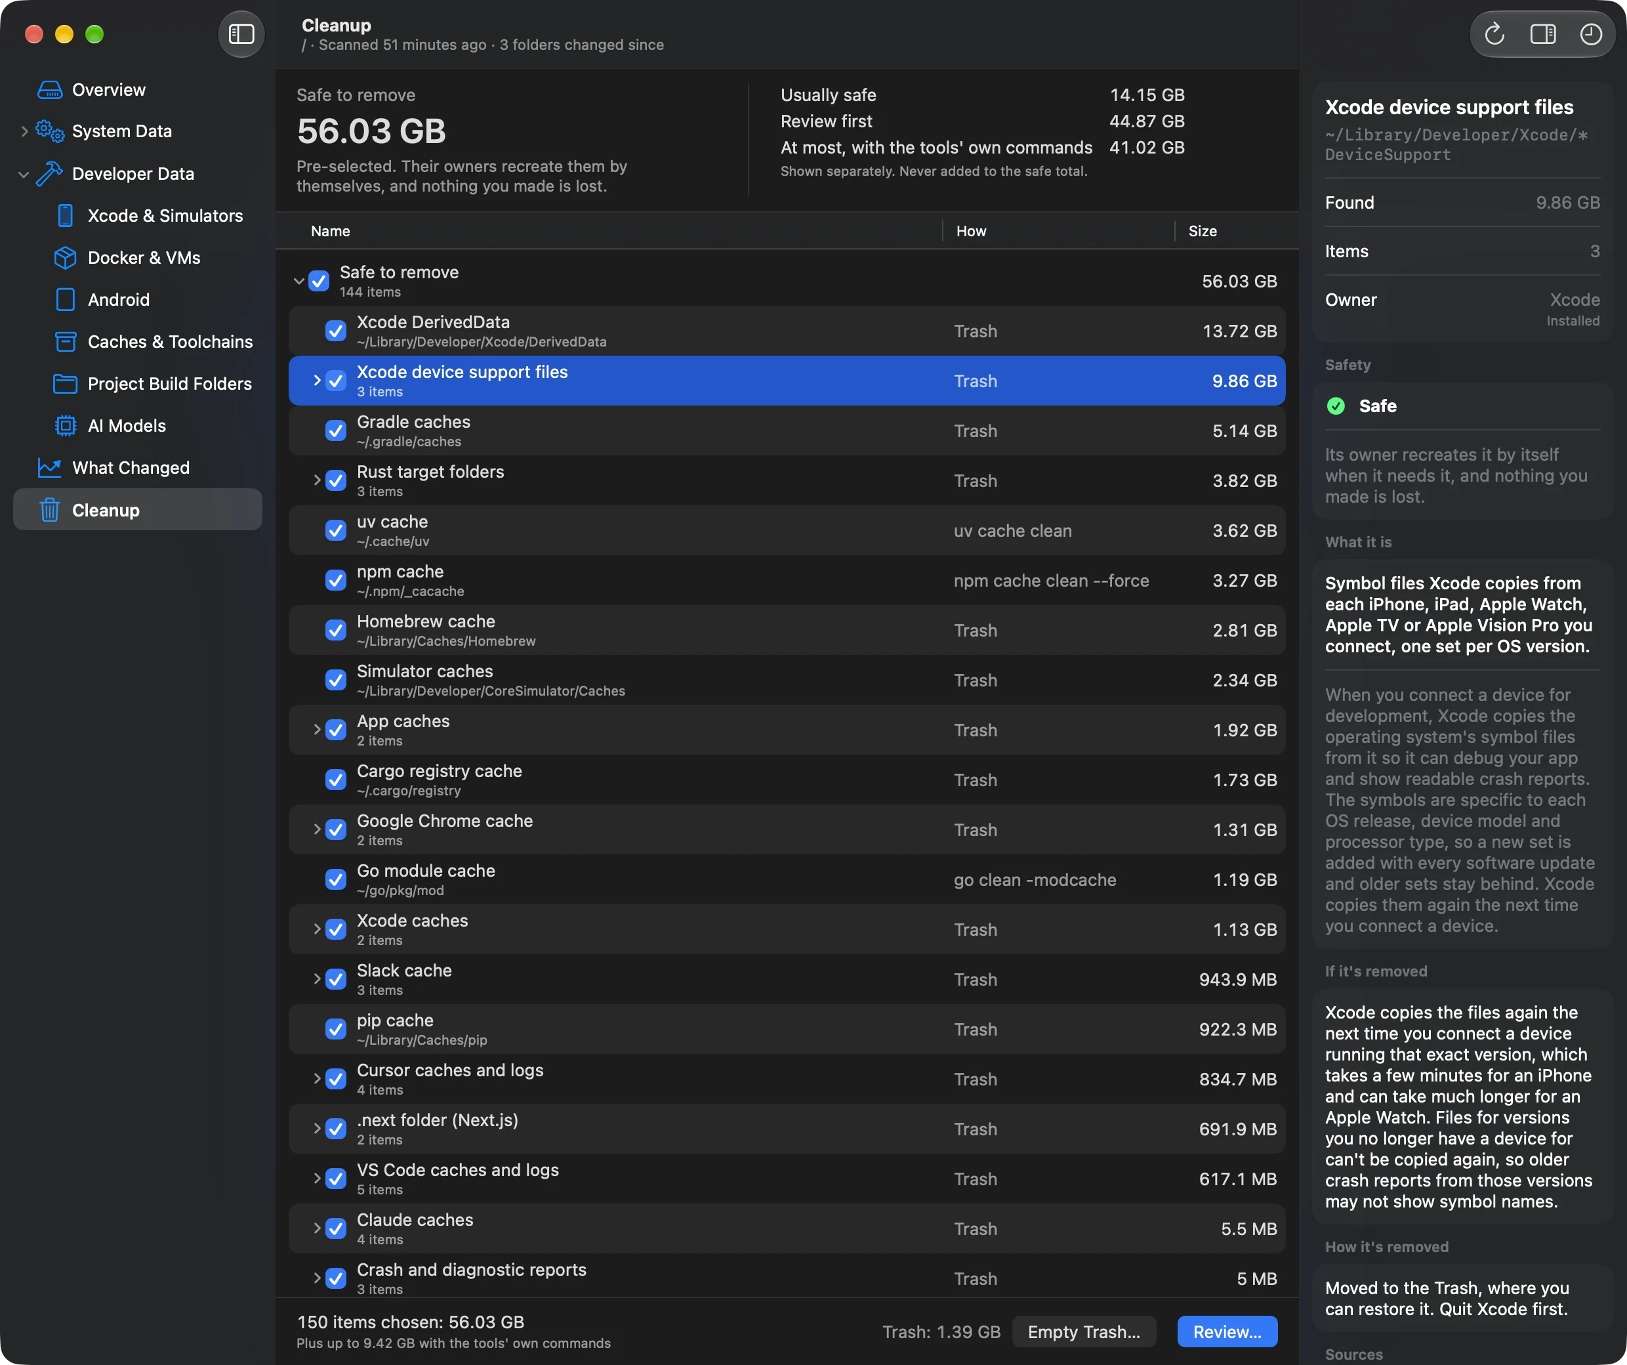
Task: Collapse the Safe to remove group
Action: click(x=299, y=282)
